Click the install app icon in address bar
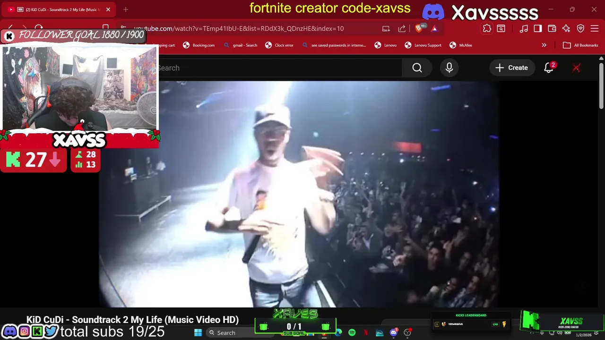605x340 pixels. point(386,28)
